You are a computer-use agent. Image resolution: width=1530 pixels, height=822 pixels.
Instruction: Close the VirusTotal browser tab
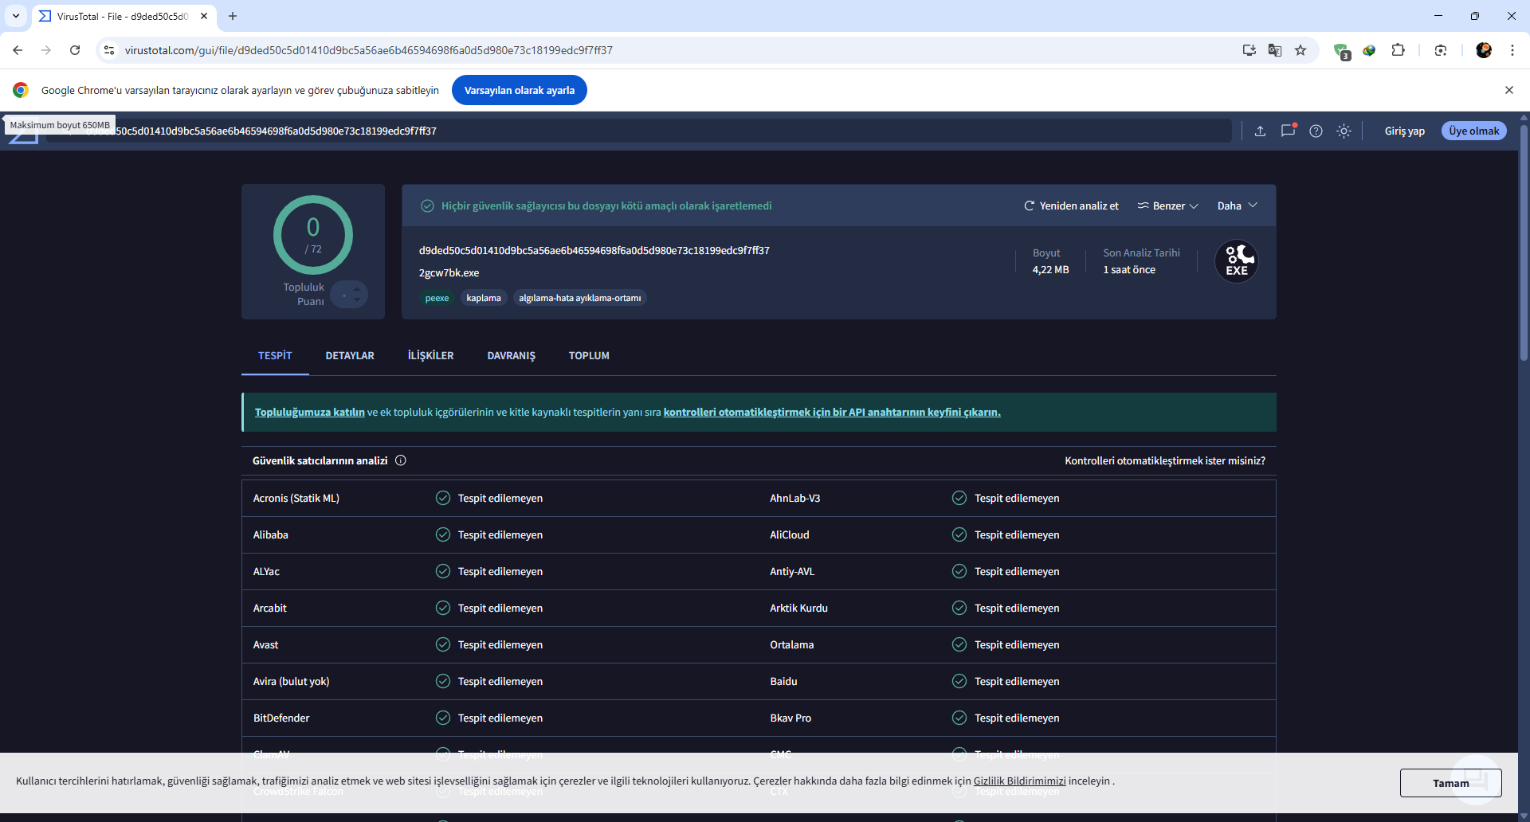click(204, 16)
